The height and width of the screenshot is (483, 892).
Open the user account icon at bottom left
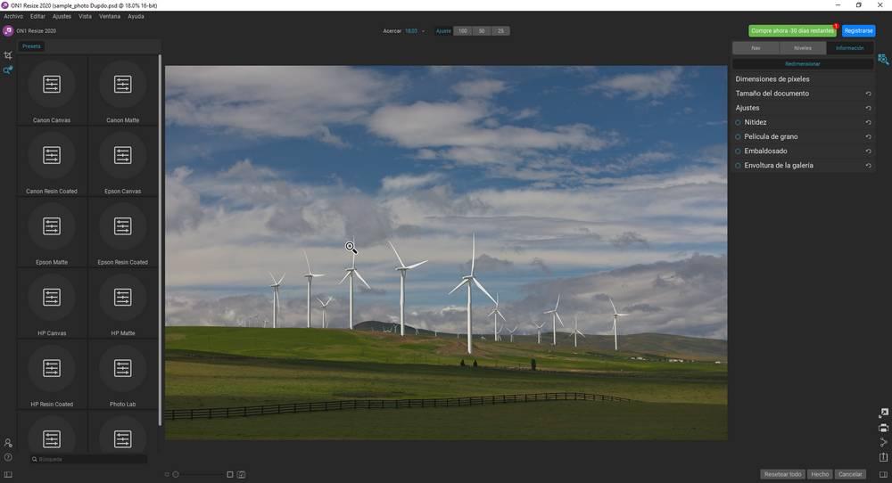pyautogui.click(x=8, y=443)
